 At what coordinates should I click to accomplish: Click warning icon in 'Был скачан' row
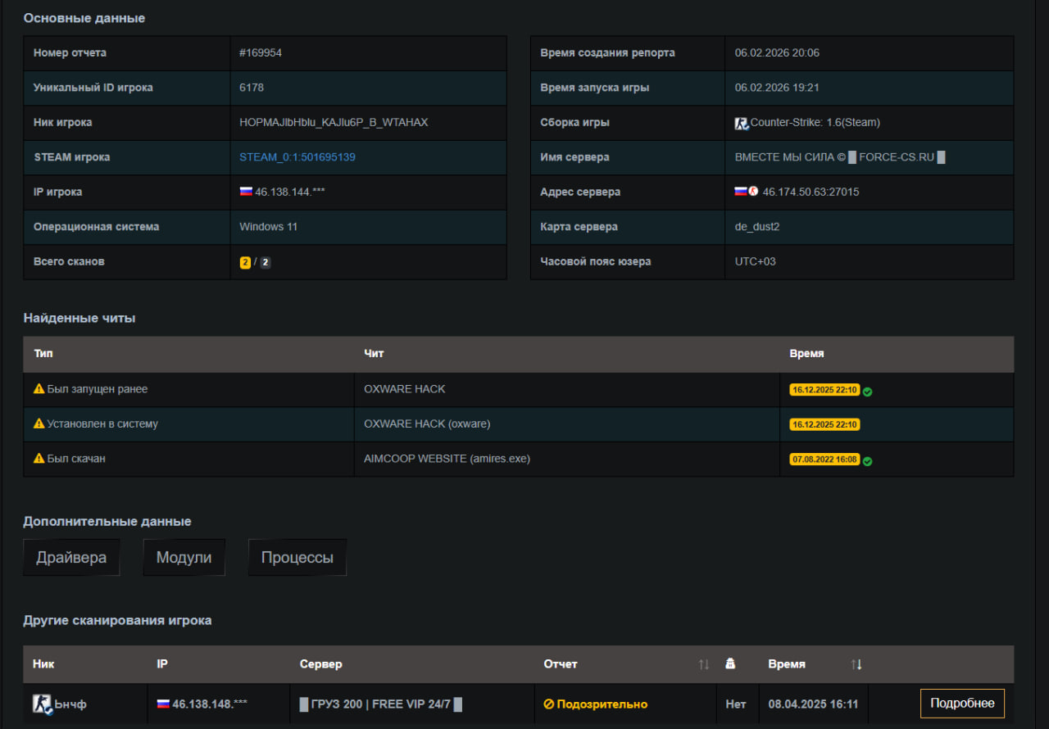pyautogui.click(x=39, y=459)
